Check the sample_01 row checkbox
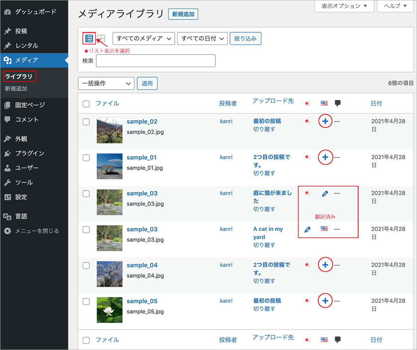417x350 pixels. [x=86, y=157]
